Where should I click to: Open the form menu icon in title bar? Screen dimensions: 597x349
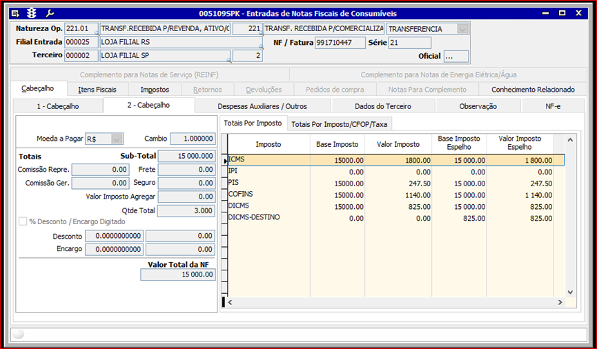(x=16, y=13)
